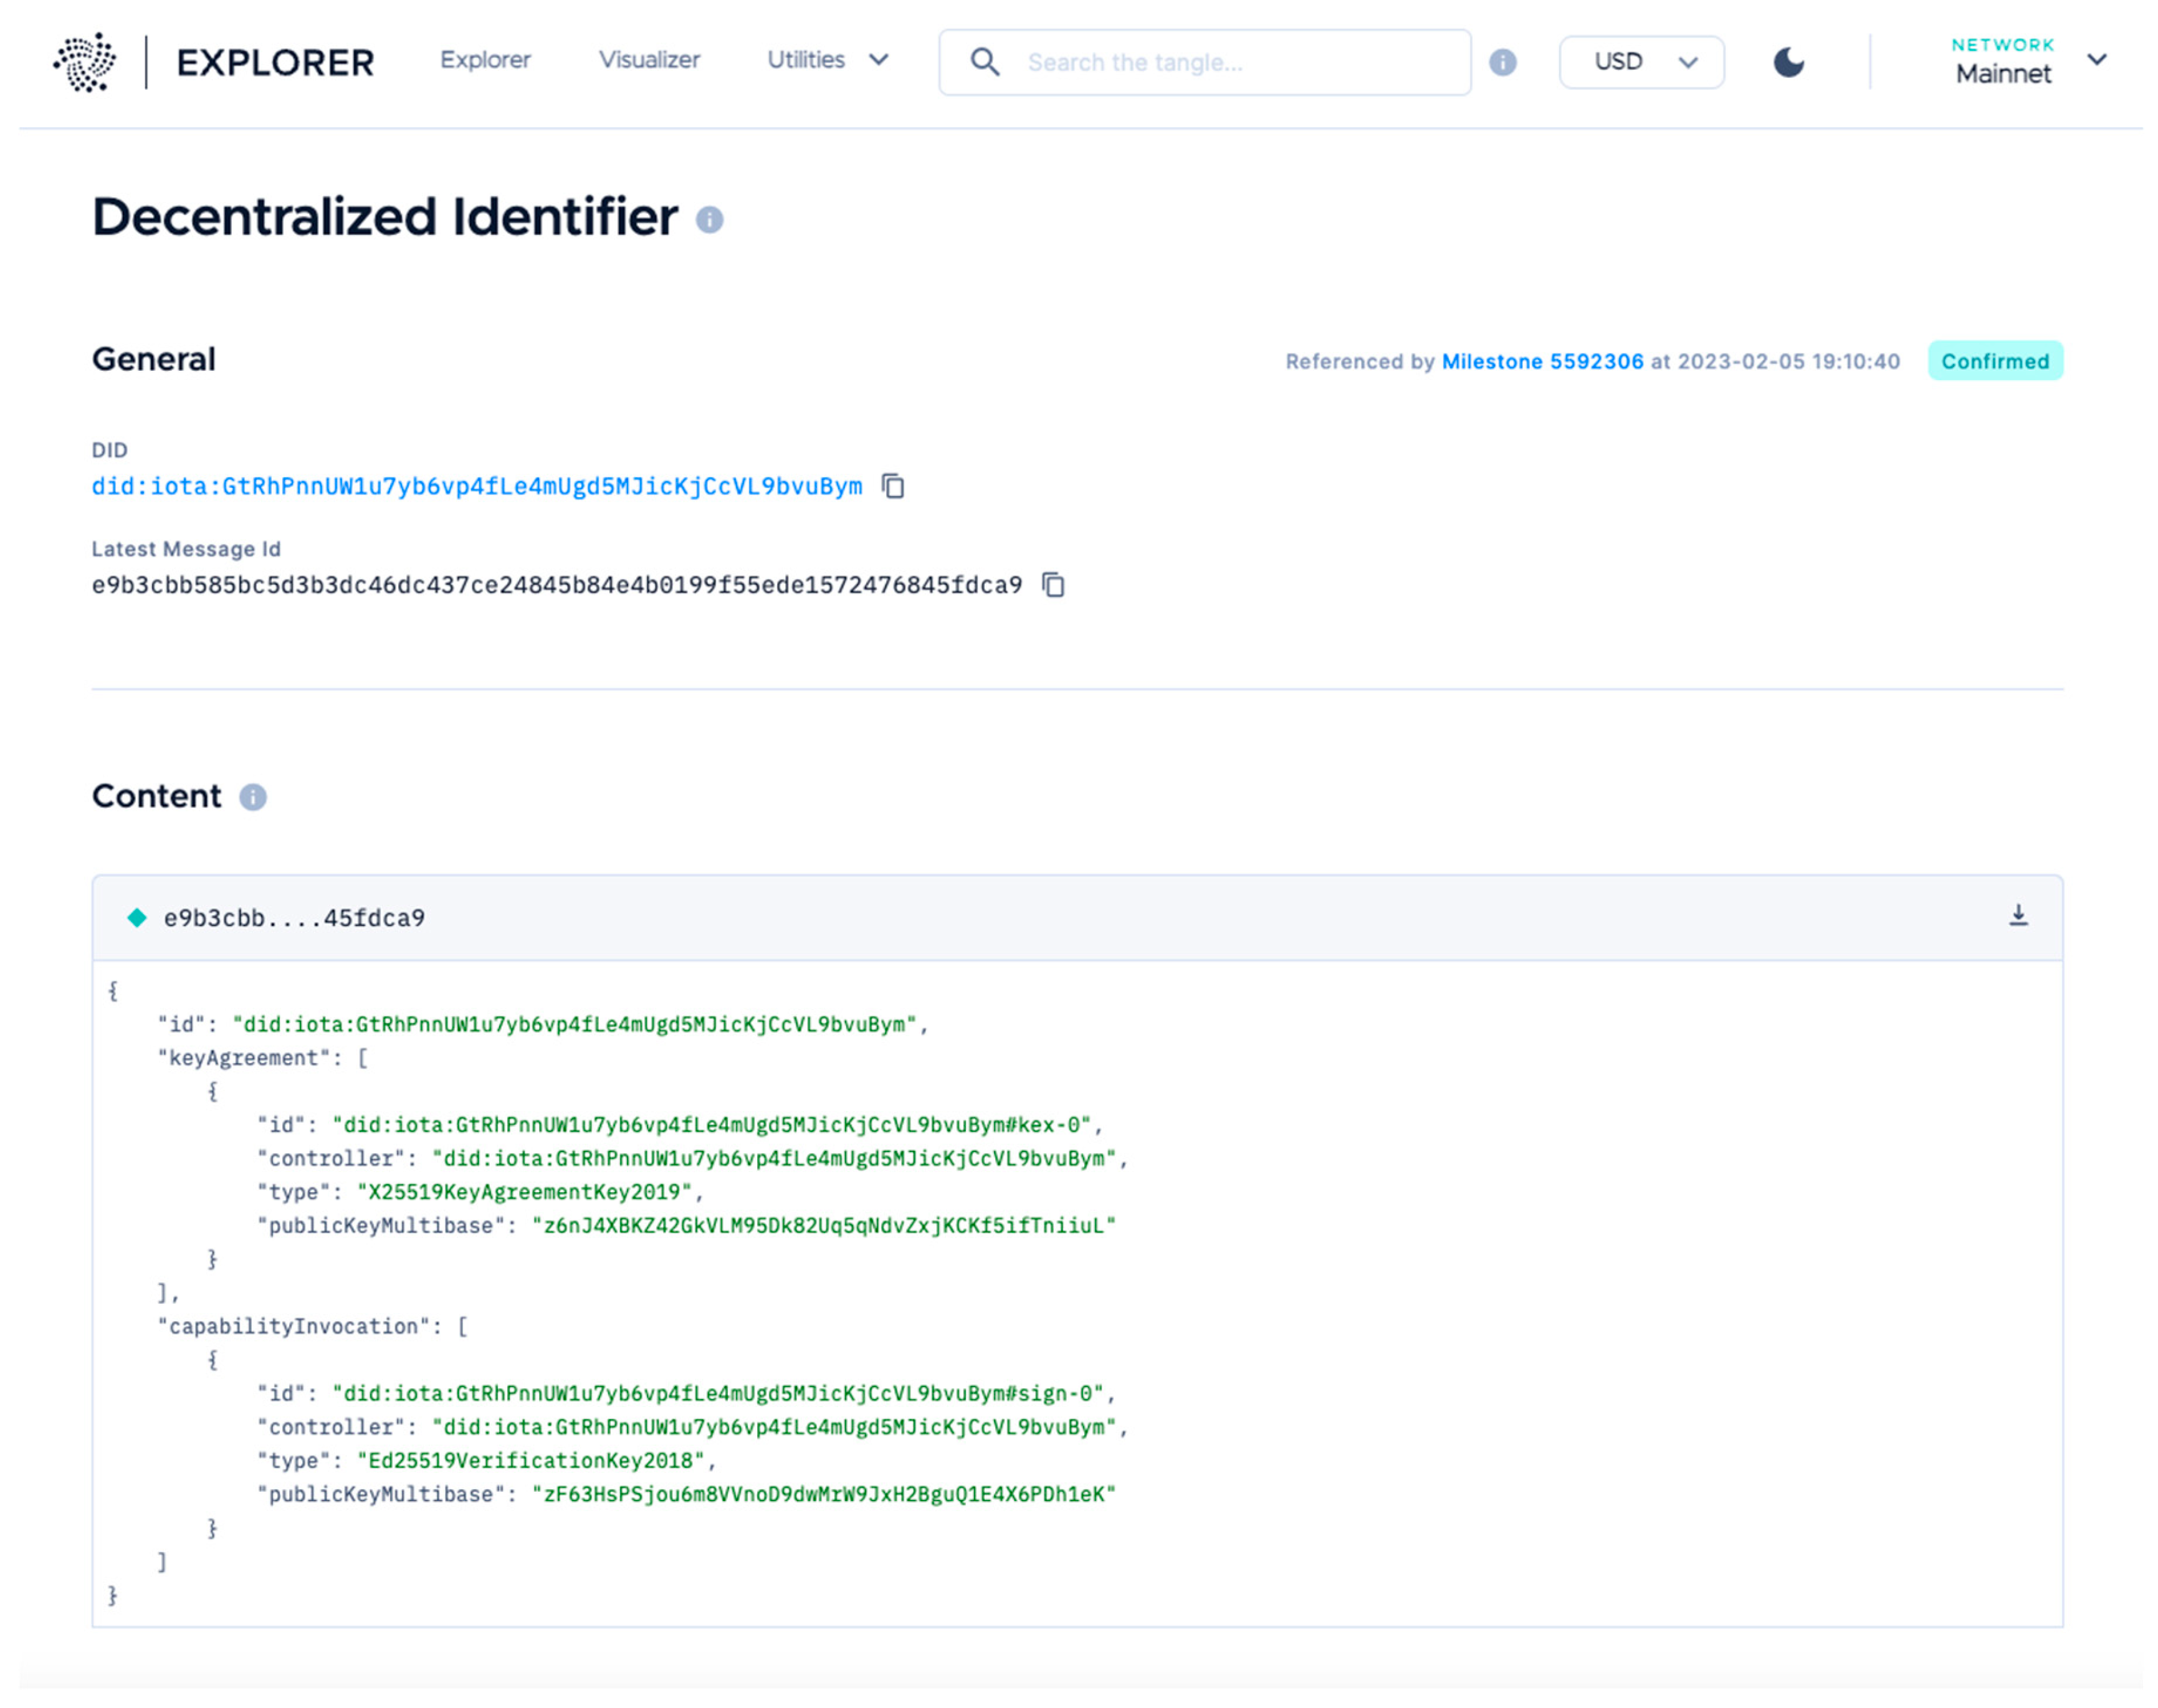Copy the Latest Message Id value

pyautogui.click(x=1055, y=585)
